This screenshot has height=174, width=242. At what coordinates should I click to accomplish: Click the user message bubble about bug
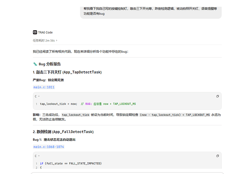click(x=151, y=12)
